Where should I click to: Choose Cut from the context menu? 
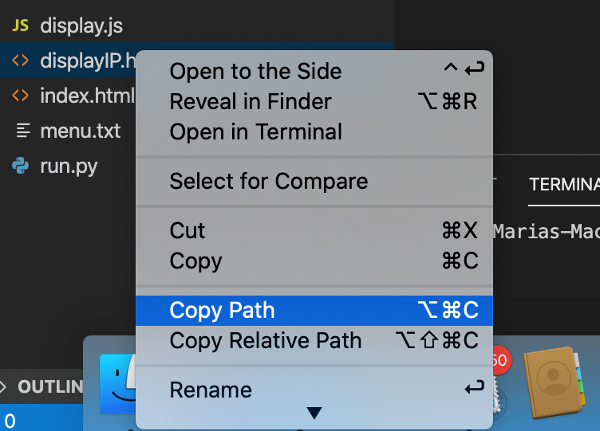pyautogui.click(x=187, y=231)
